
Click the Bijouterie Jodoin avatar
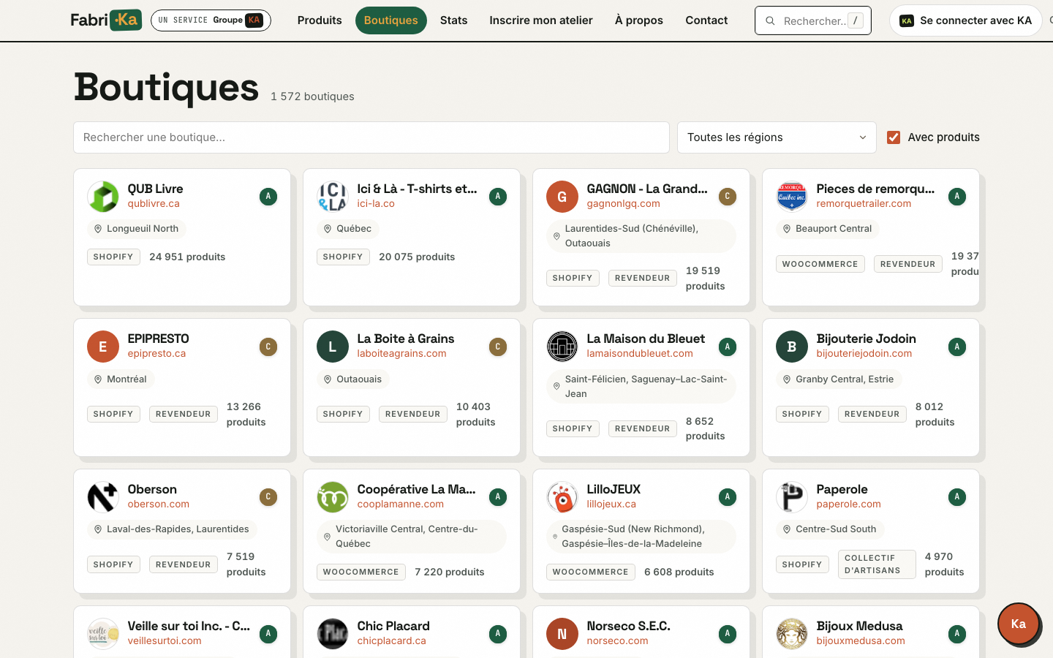[792, 347]
